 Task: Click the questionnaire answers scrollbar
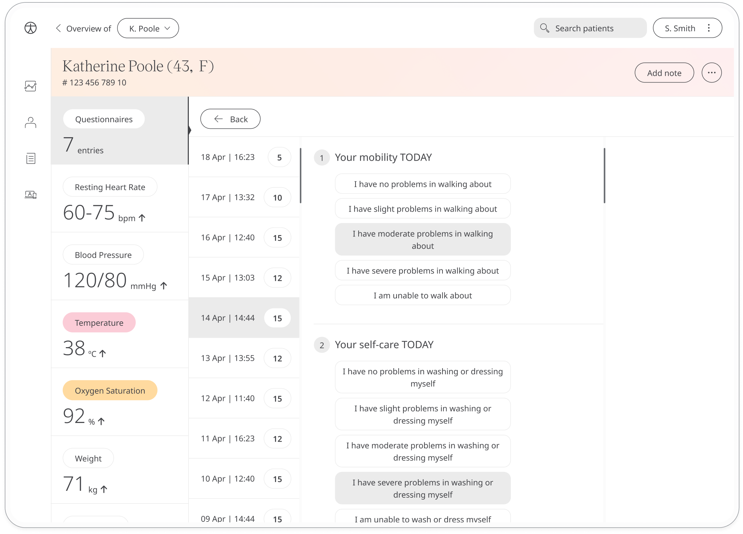tap(604, 175)
